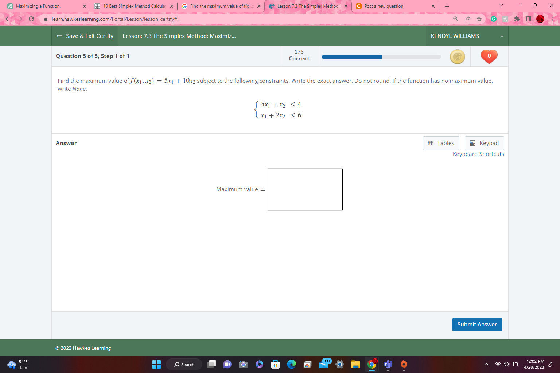Open File Explorer from the taskbar
Viewport: 560px width, 373px height.
click(x=356, y=364)
